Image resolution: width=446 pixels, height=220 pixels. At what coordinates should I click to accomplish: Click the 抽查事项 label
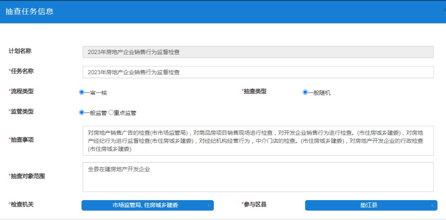click(21, 140)
